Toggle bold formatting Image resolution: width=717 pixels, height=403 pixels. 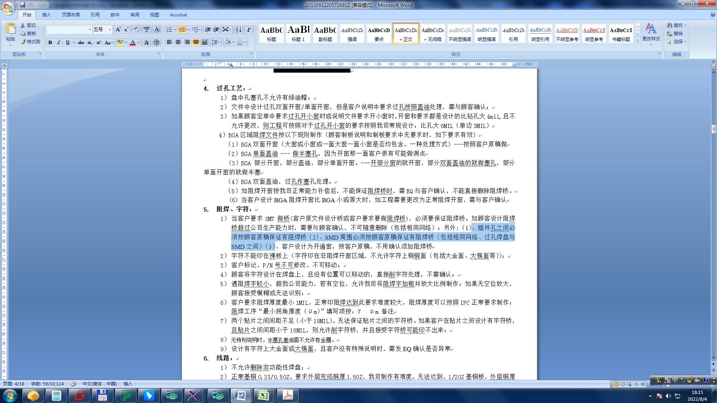[50, 43]
